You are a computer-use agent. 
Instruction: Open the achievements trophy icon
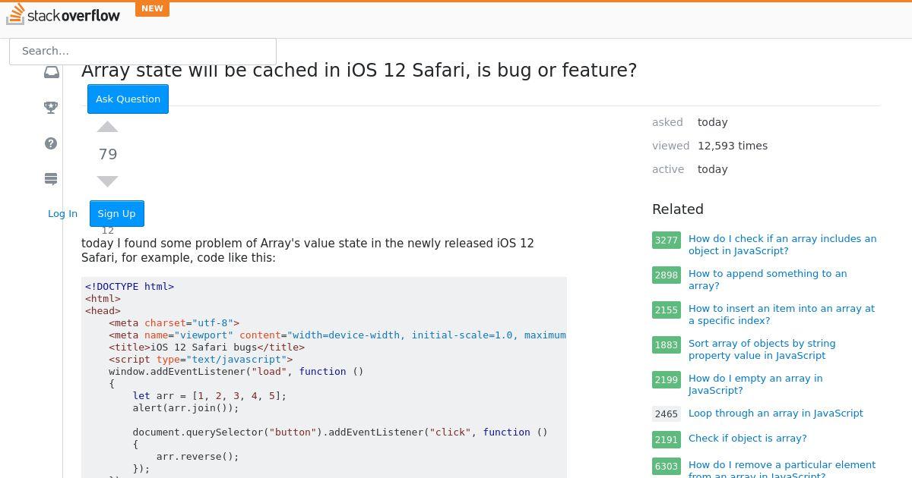click(x=51, y=108)
